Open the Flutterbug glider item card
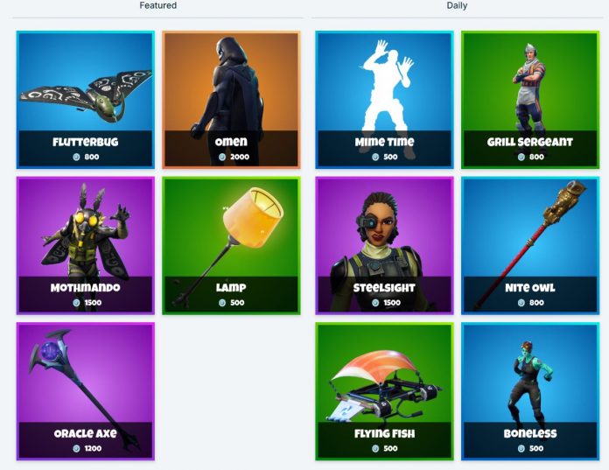Image resolution: width=609 pixels, height=470 pixels. [x=86, y=100]
